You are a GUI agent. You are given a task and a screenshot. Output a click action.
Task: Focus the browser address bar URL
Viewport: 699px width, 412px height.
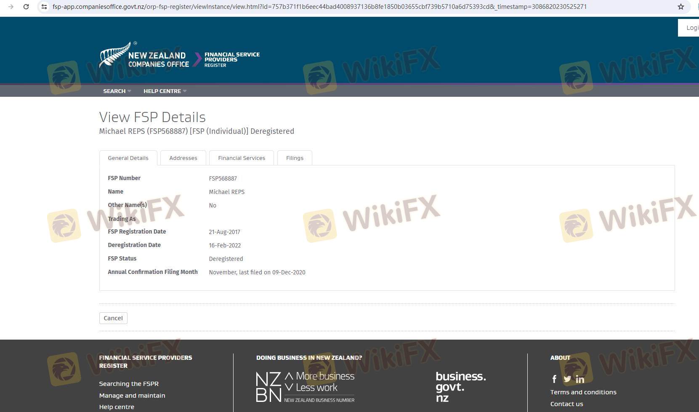point(319,7)
